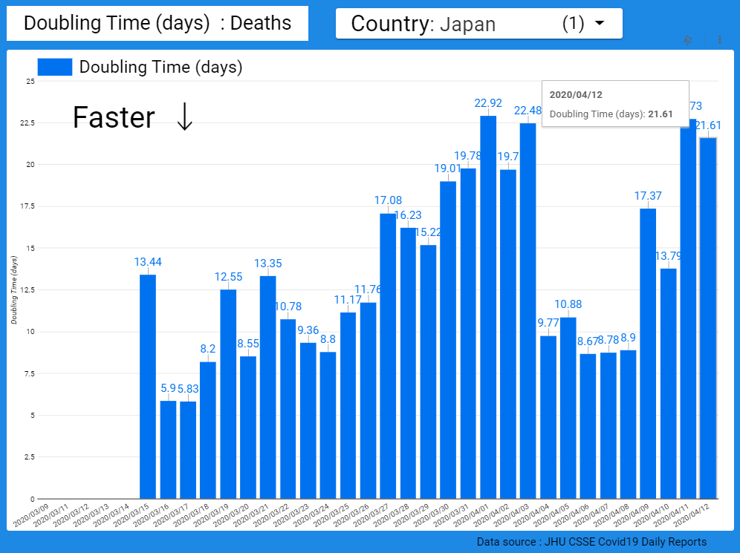Select the bar with value 22.48

coord(528,310)
